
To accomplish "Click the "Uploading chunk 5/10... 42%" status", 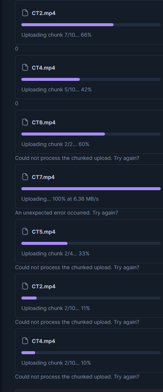I will 56,89.
